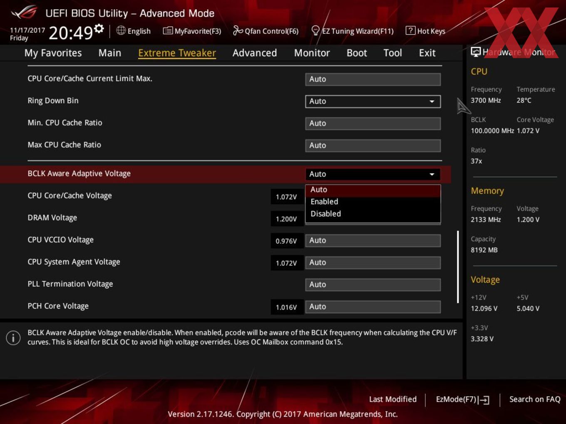The image size is (566, 424).
Task: Click the Min. CPU Cache Ratio field
Action: point(373,123)
